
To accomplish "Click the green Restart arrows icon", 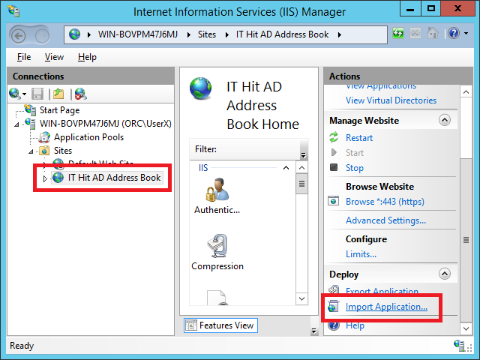I will click(x=334, y=137).
